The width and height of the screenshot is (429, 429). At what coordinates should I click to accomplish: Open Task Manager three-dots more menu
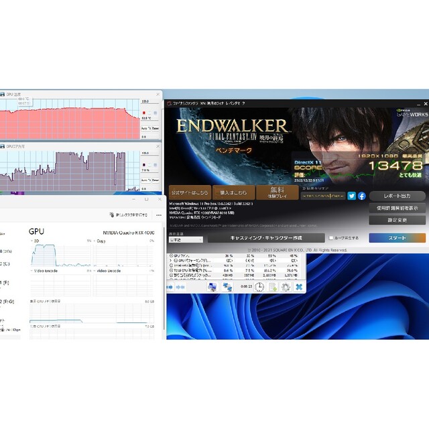click(159, 215)
